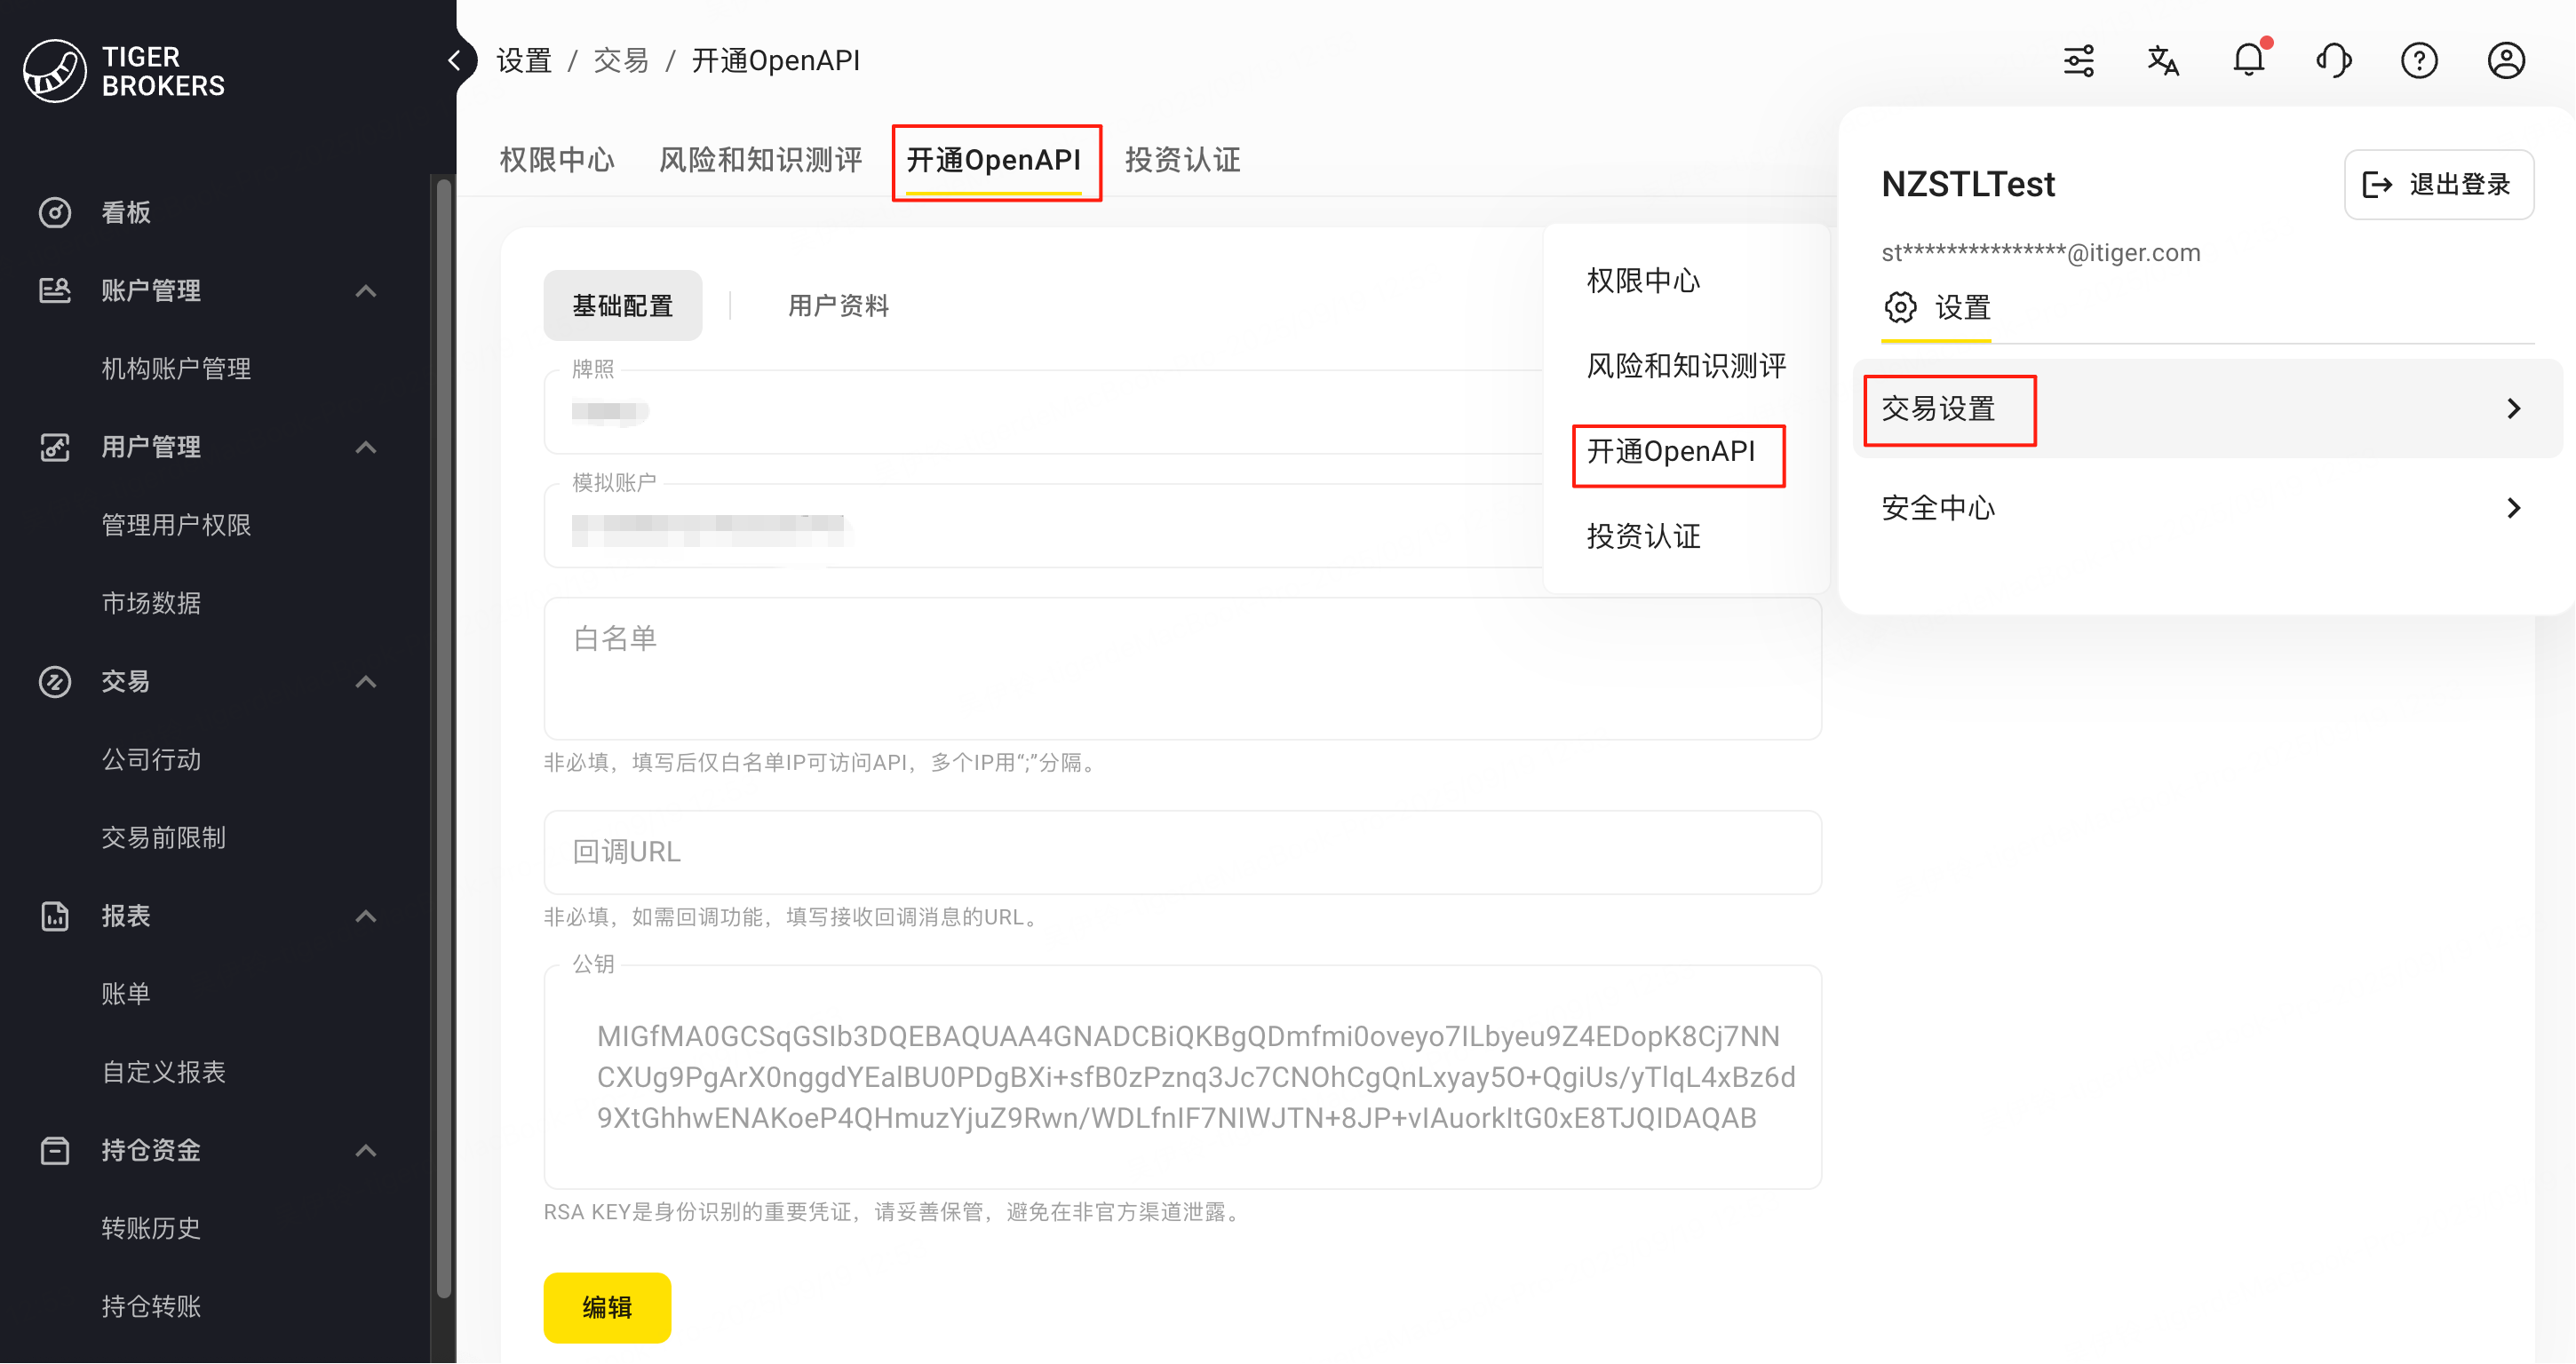Switch to the 权限中心 tab
Viewport: 2576px width, 1364px height.
(557, 160)
